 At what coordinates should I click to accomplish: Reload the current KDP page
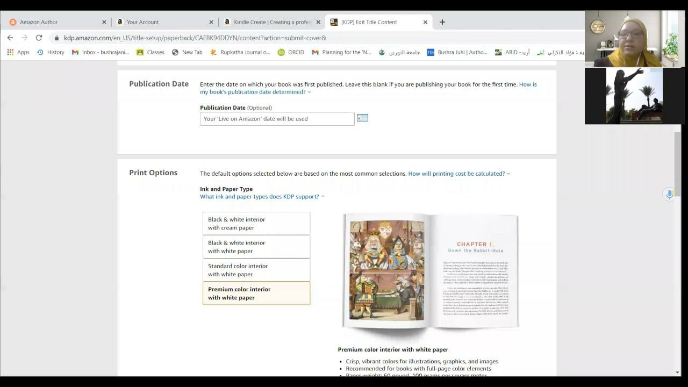[39, 38]
